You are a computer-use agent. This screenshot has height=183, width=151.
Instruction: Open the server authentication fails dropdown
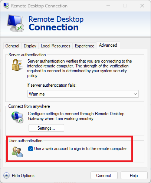pos(83,94)
